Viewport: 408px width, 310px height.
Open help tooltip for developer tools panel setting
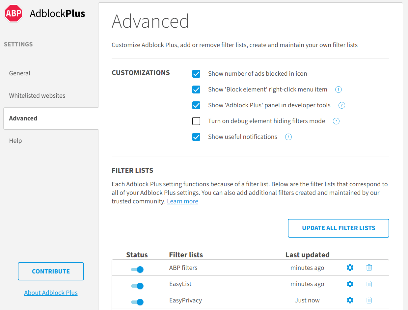(x=341, y=105)
